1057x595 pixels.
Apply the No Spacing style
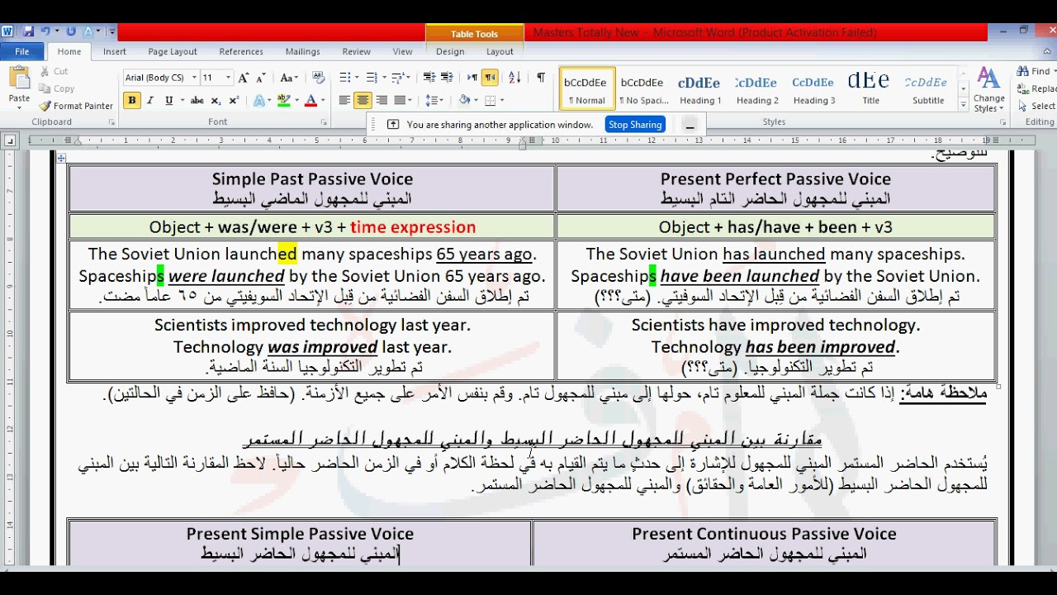click(643, 89)
